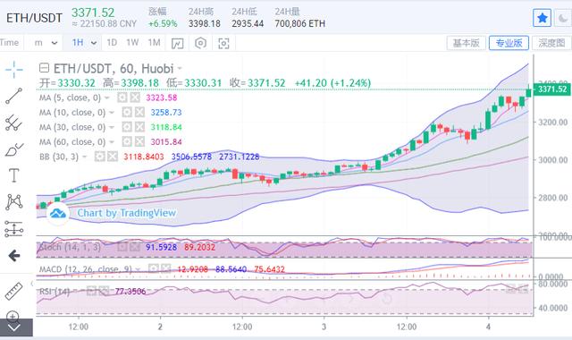Select the brush drawing tool
Screen dimensions: 572x340
pyautogui.click(x=14, y=149)
